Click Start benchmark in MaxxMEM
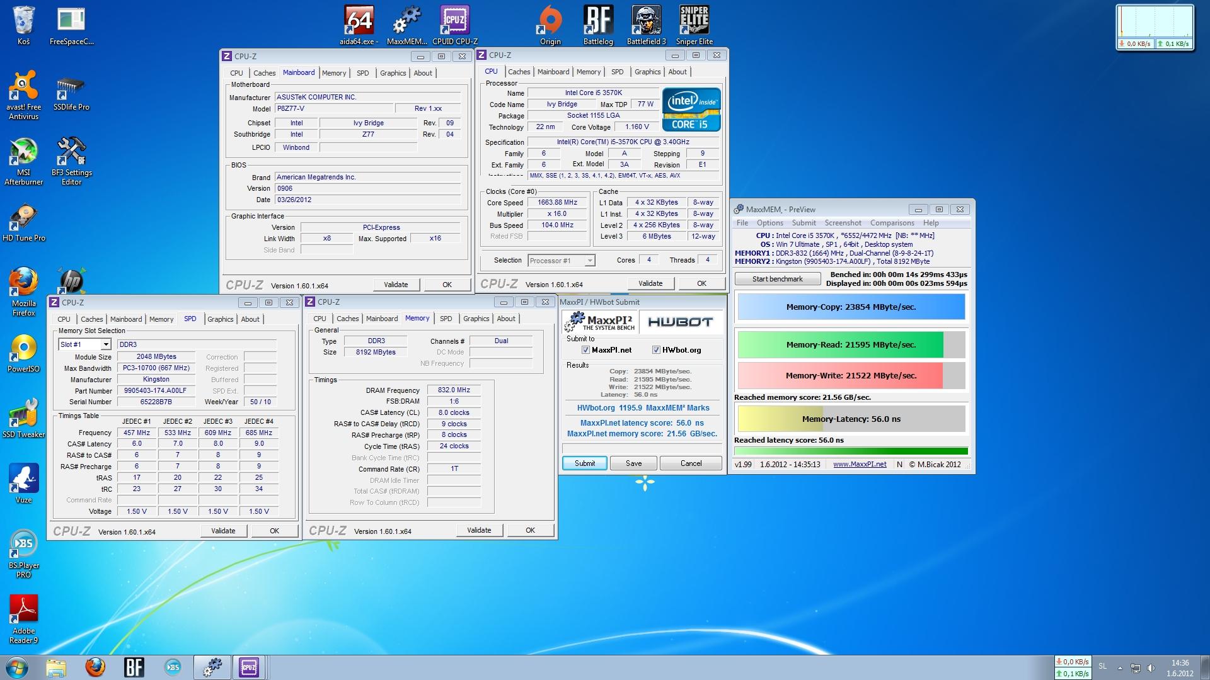The height and width of the screenshot is (680, 1210). pos(778,279)
